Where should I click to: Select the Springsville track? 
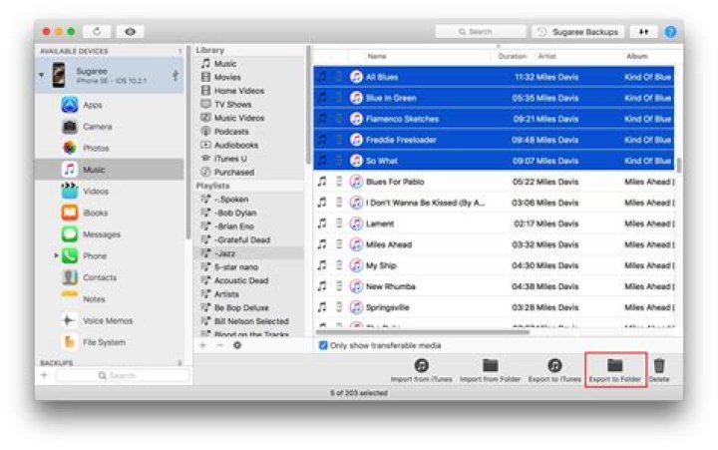[494, 307]
